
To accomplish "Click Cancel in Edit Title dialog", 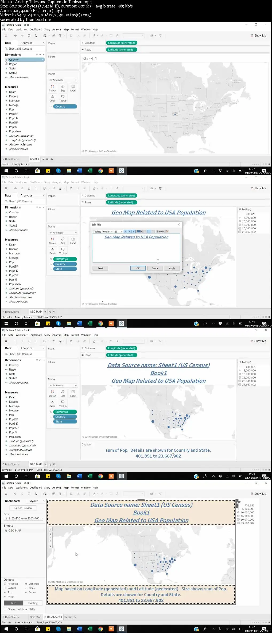I will pyautogui.click(x=155, y=268).
